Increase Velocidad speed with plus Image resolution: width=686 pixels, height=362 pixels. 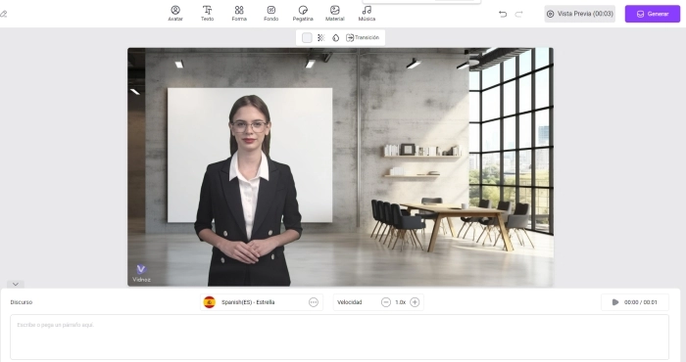coord(415,302)
